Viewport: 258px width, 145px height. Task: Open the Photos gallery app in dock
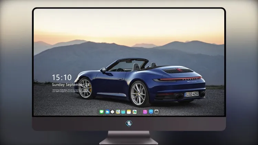[135, 112]
